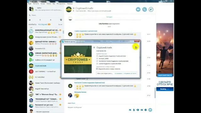Click the send by email link in dialog
This screenshot has height=113, width=201.
(x=130, y=73)
